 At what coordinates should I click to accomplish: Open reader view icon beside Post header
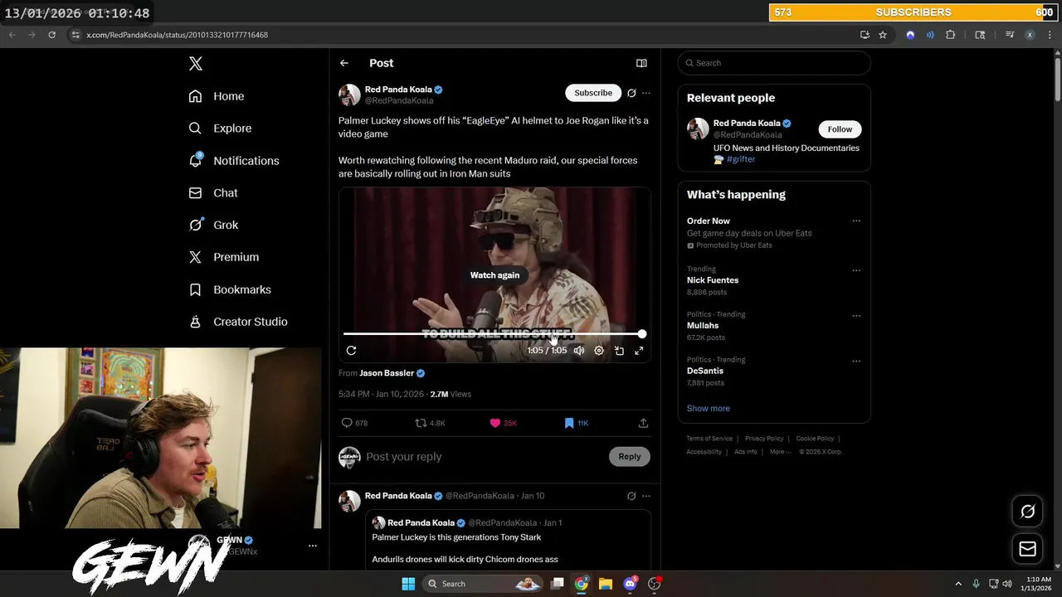[x=641, y=63]
